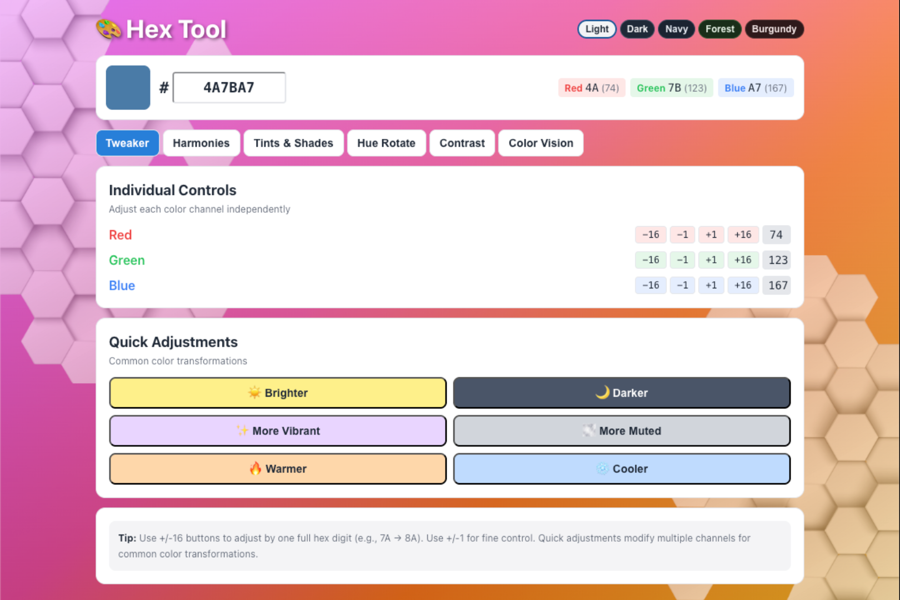Click the snowflake icon on the Cooler button

[x=603, y=468]
